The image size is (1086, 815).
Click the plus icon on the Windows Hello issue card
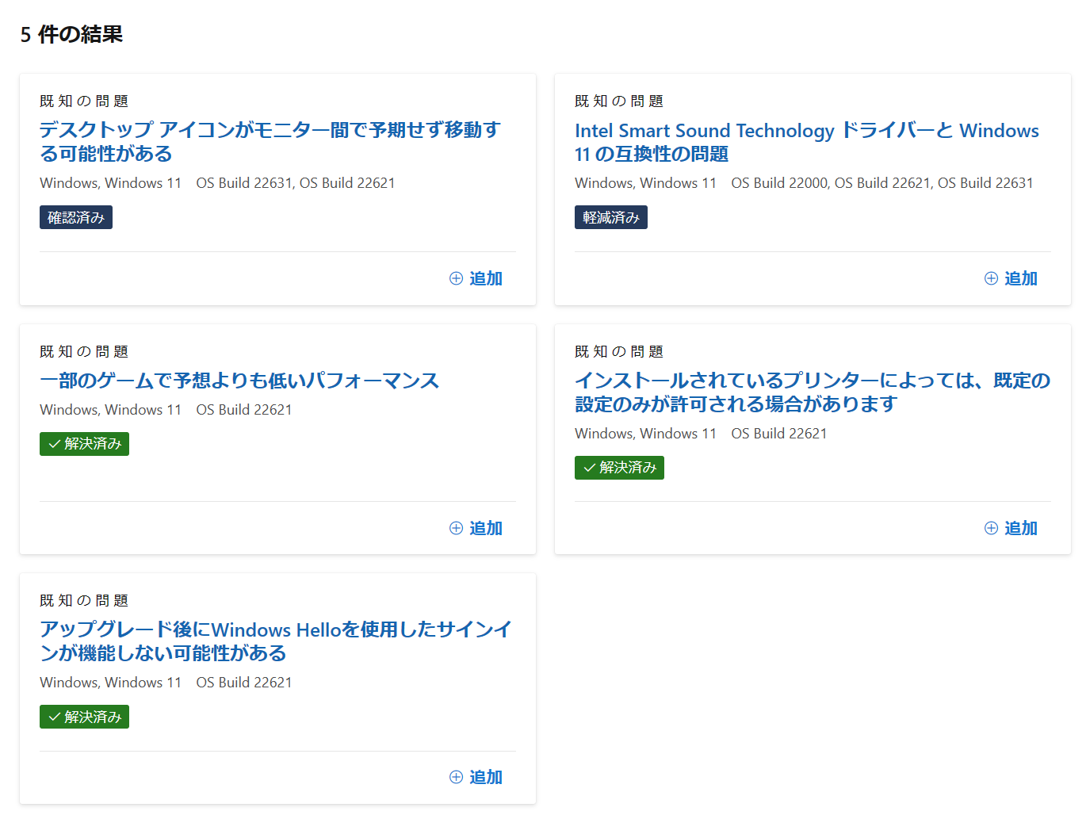456,777
